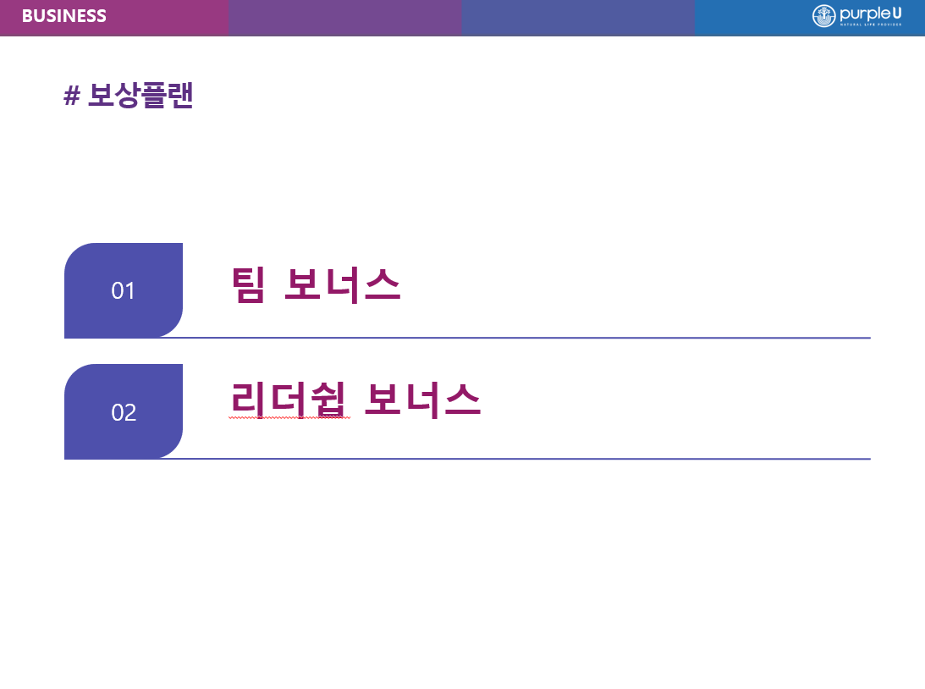925x689 pixels.
Task: Click the word "보너스" in item 01
Action: pos(343,285)
